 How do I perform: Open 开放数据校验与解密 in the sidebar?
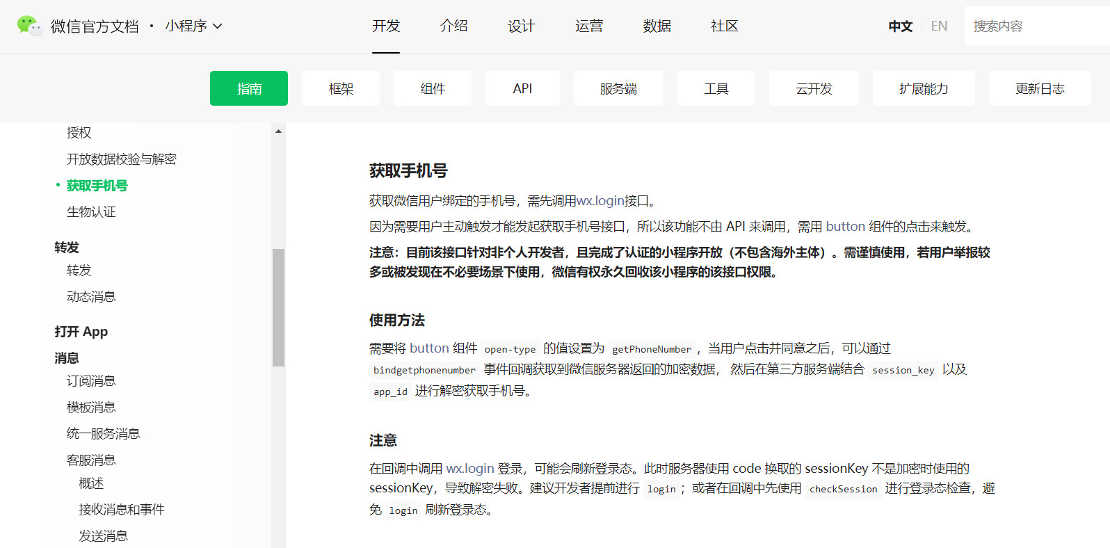tap(122, 159)
